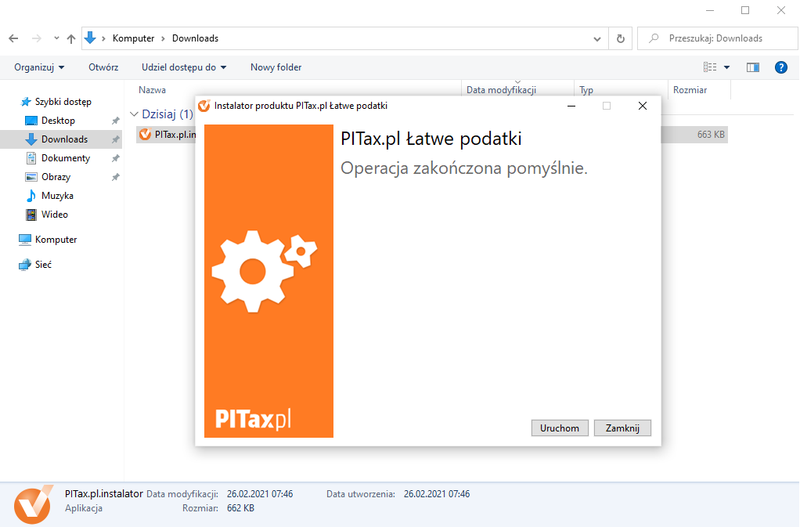Image resolution: width=800 pixels, height=527 pixels.
Task: Change the view layout icon
Action: point(710,67)
